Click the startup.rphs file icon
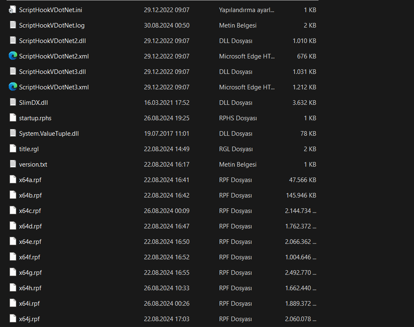This screenshot has width=414, height=327. [x=13, y=118]
